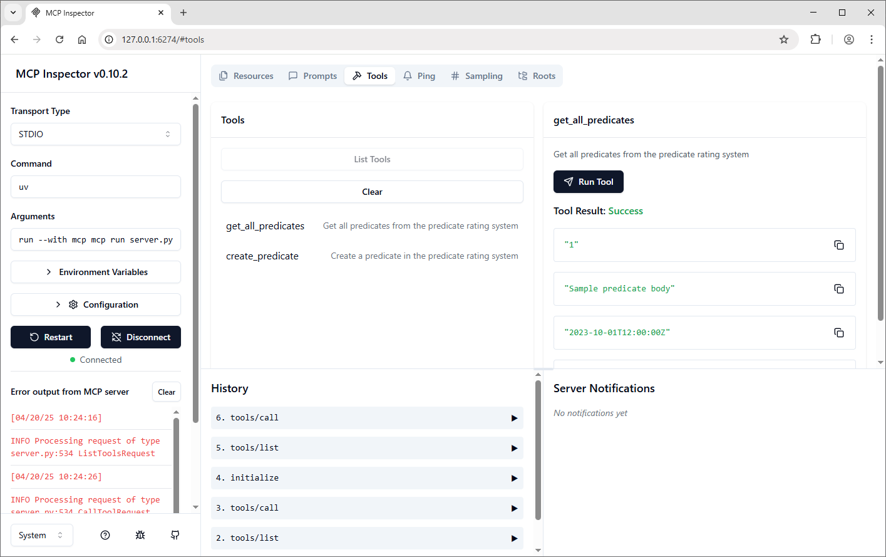Go to the browser home page

(82, 39)
